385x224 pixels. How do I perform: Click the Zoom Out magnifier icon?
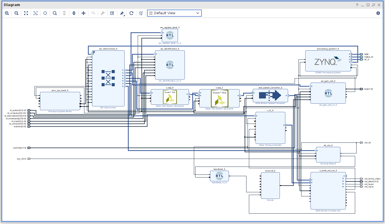[x=16, y=13]
